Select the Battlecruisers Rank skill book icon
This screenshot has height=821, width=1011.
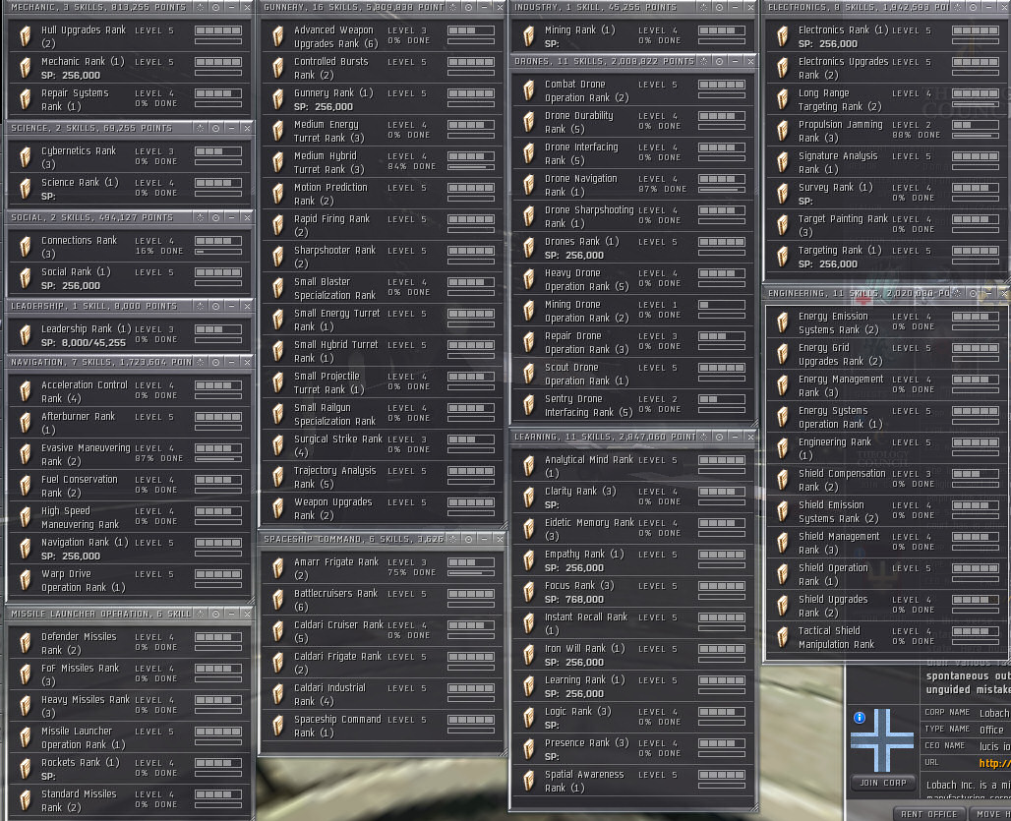[x=278, y=600]
